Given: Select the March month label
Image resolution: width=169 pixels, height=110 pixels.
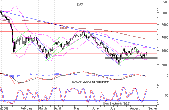Looking at the screenshot, I should click(43, 108).
